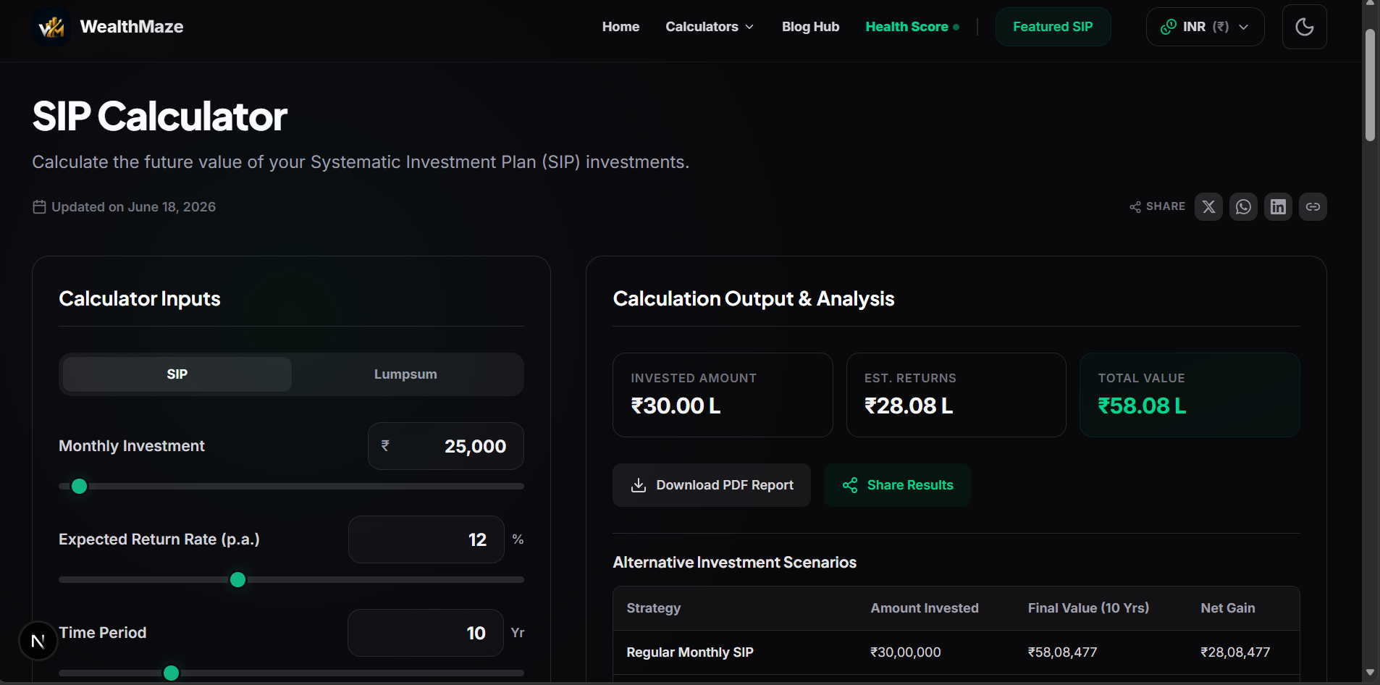
Task: Click the ₹28,08,477 net gain cell
Action: click(1235, 652)
